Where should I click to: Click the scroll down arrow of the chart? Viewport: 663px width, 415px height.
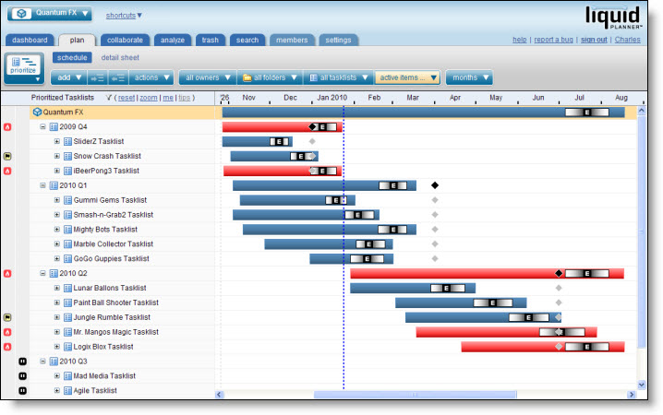click(x=642, y=385)
